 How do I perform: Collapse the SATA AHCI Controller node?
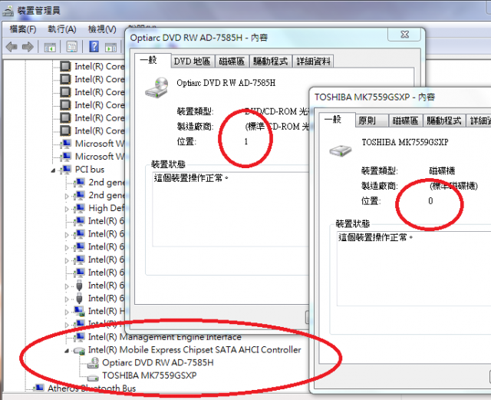coord(67,351)
